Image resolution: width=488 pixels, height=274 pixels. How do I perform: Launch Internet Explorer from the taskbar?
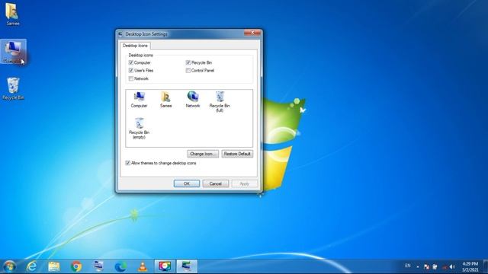point(31,266)
